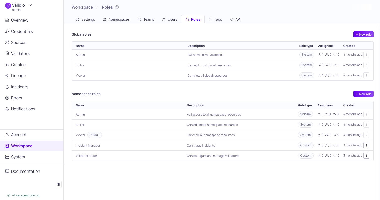Open the three-dot menu for Incident Manager
380x200 pixels.
[x=366, y=145]
